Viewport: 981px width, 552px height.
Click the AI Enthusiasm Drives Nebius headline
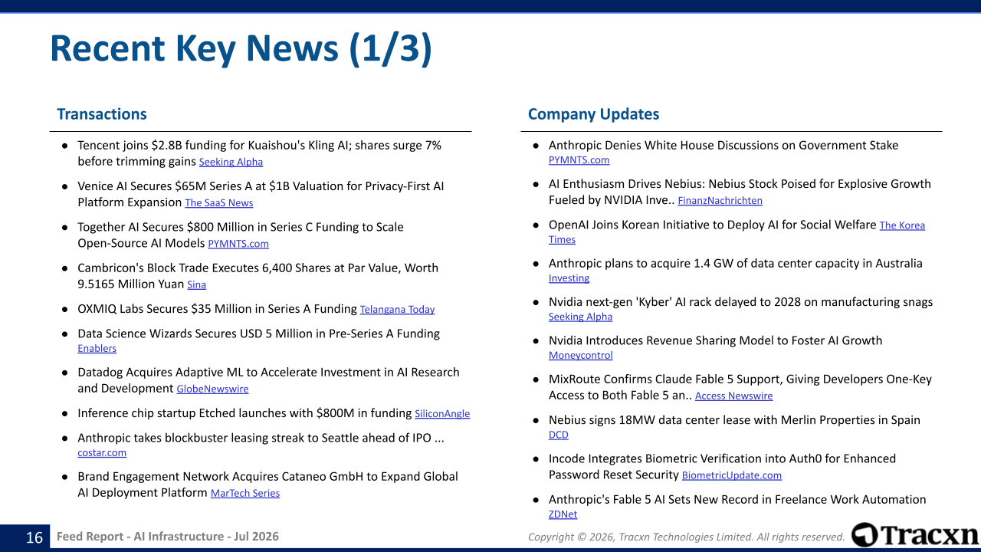click(x=740, y=192)
